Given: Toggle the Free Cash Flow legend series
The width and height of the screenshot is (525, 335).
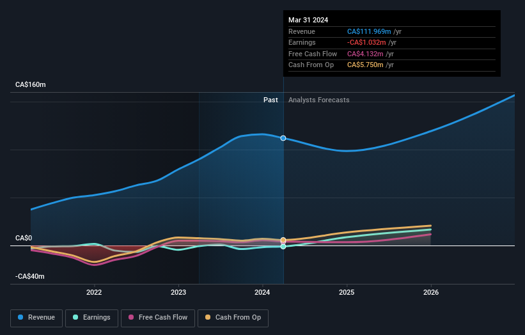Looking at the screenshot, I should [158, 318].
